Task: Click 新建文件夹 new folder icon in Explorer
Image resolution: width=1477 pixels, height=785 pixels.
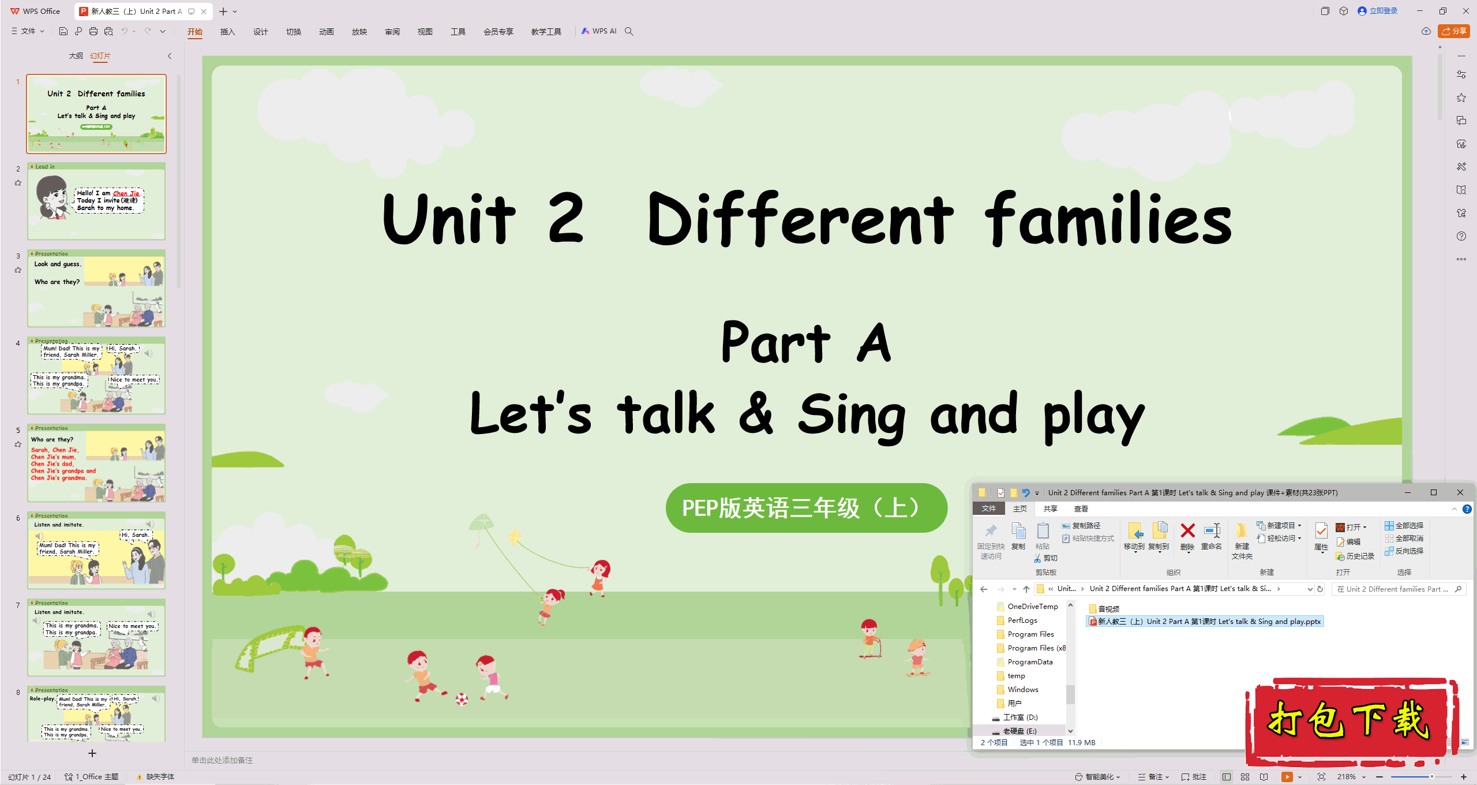Action: [1242, 541]
